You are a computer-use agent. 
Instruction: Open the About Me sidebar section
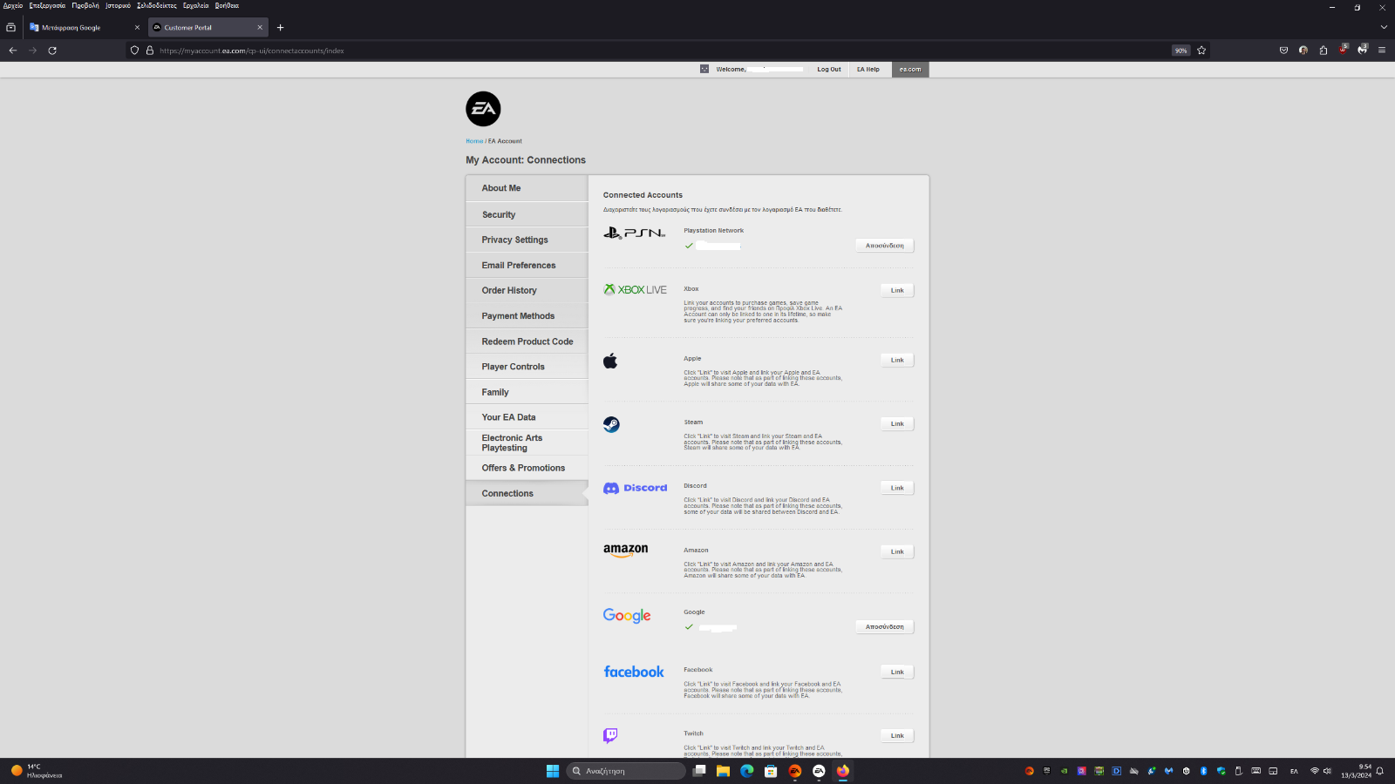point(527,188)
